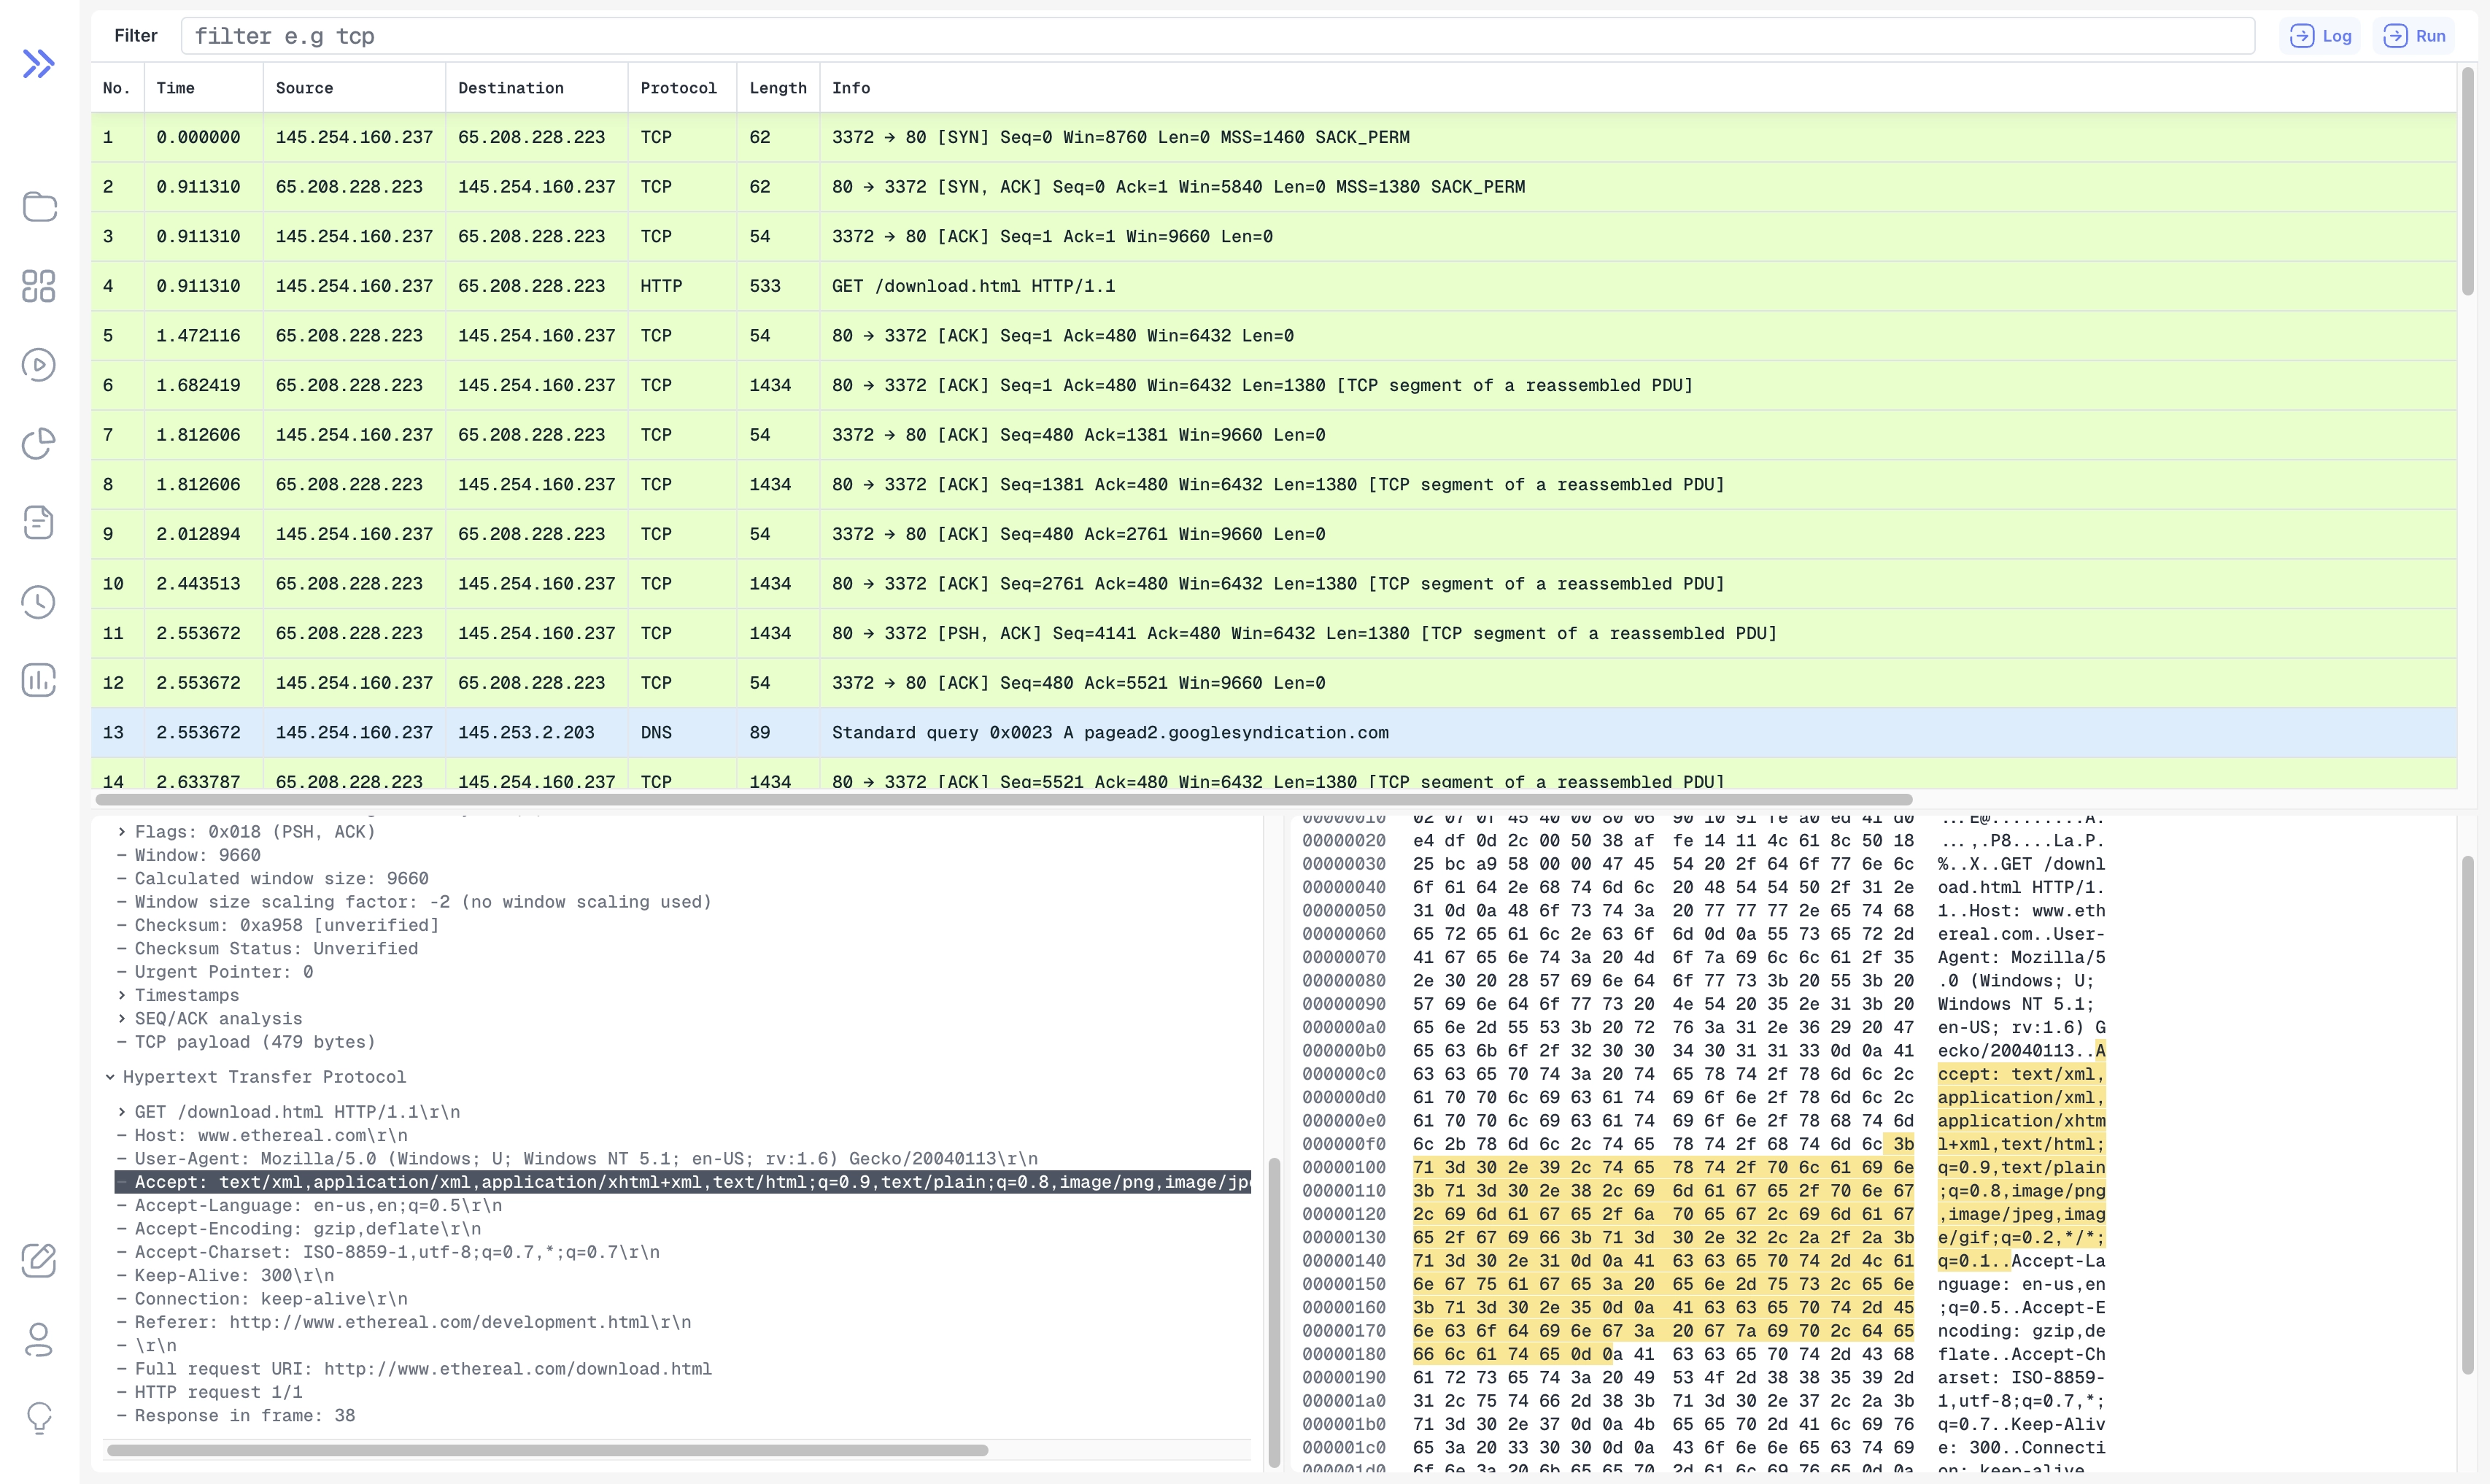Viewport: 2490px width, 1484px height.
Task: Open the user profile icon
Action: click(39, 1339)
